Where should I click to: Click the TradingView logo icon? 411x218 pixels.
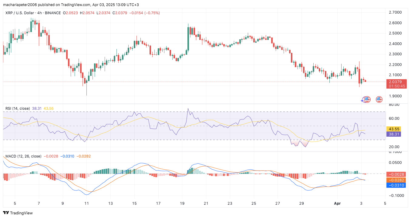pos(6,213)
